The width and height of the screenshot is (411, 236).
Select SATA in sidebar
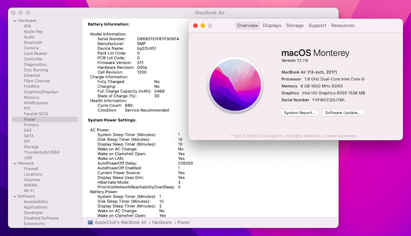pos(29,135)
